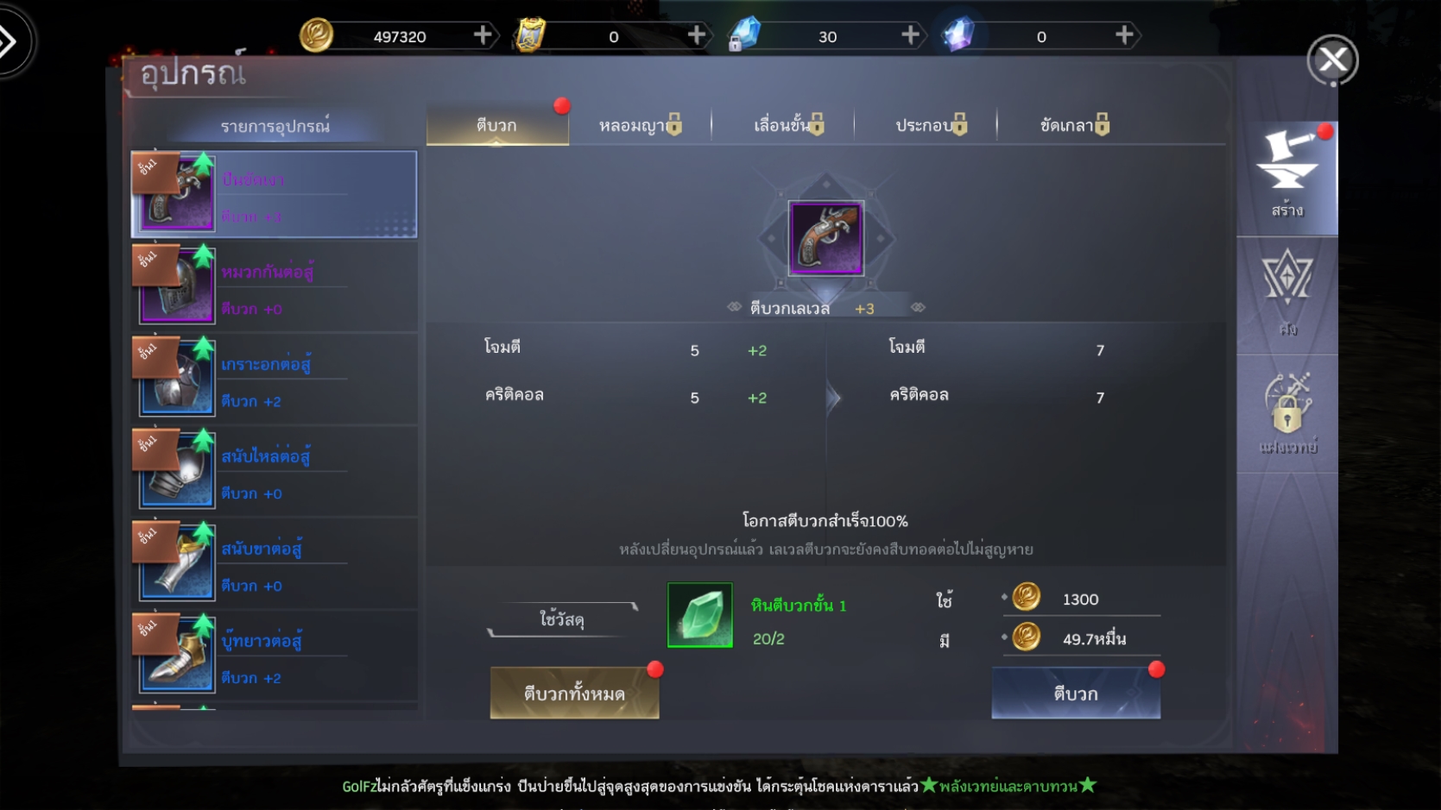This screenshot has height=810, width=1441.
Task: Add more gold coins with plus icon
Action: click(x=483, y=35)
